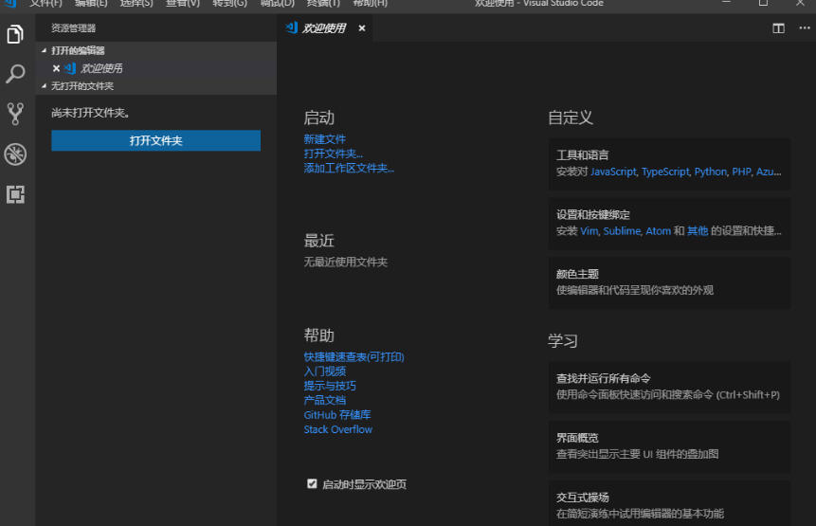Viewport: 816px width, 526px height.
Task: Select the 欢迎使用 tab
Action: click(x=323, y=28)
